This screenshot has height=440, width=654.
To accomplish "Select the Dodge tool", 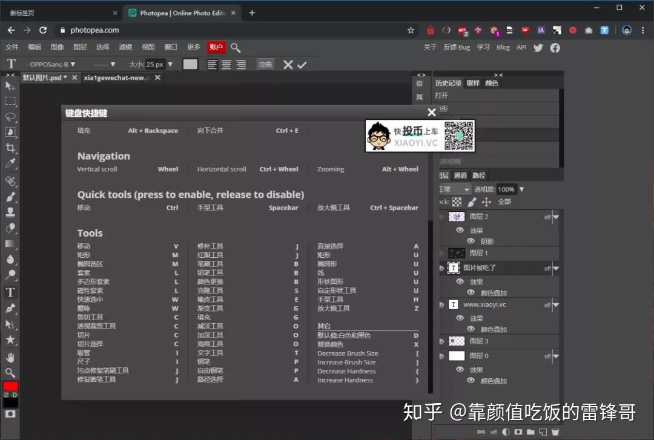I will coord(10,274).
